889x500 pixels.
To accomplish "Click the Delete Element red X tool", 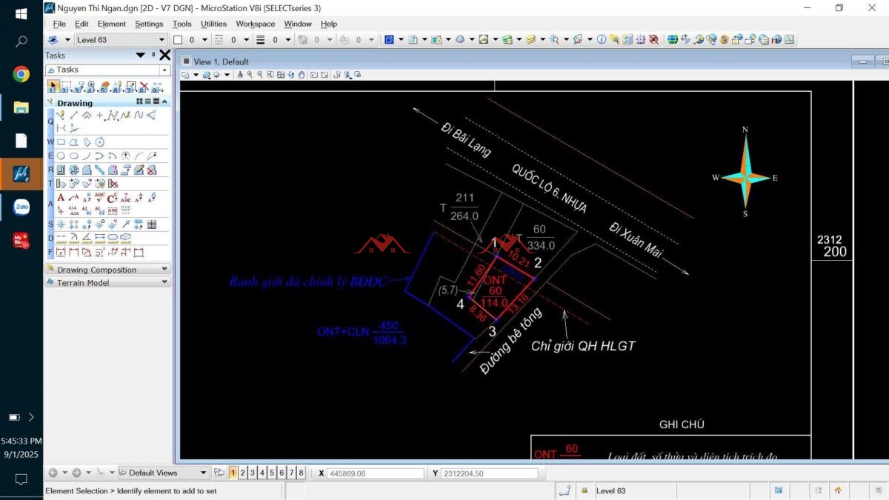I will point(144,87).
